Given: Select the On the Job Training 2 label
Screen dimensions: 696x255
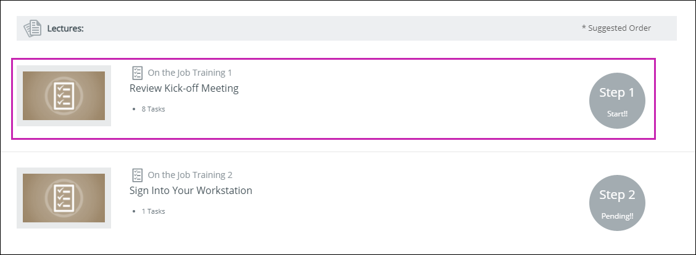Looking at the screenshot, I should click(190, 175).
